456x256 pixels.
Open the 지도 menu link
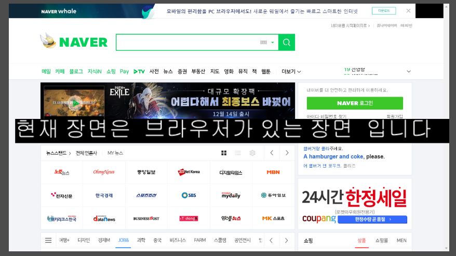(214, 71)
